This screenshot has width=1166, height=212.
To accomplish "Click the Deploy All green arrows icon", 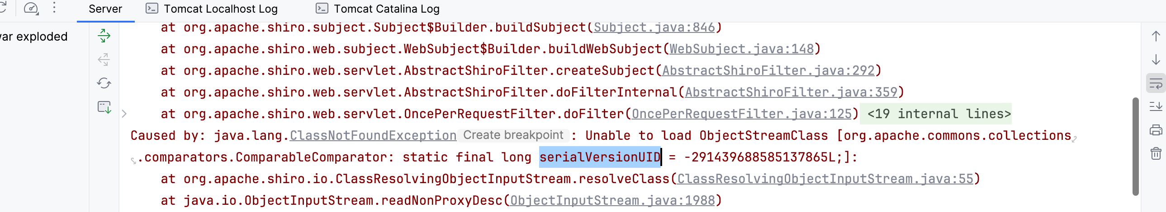I will pos(104,36).
